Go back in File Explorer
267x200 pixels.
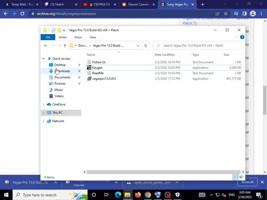click(45, 46)
